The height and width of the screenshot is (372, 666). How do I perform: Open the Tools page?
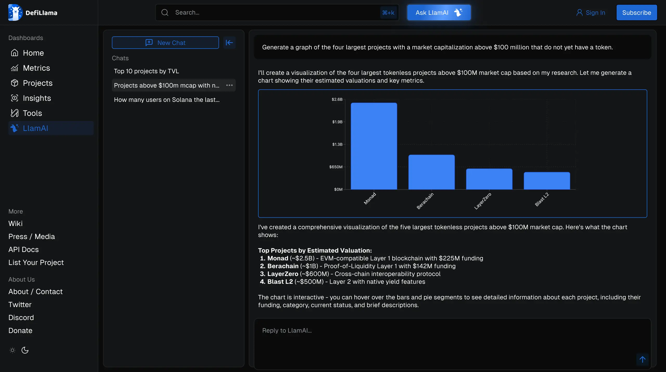[51, 113]
